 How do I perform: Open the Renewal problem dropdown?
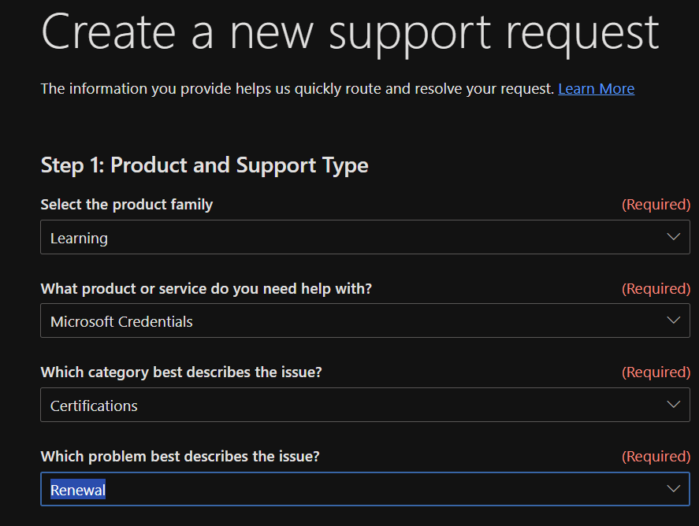(x=365, y=489)
